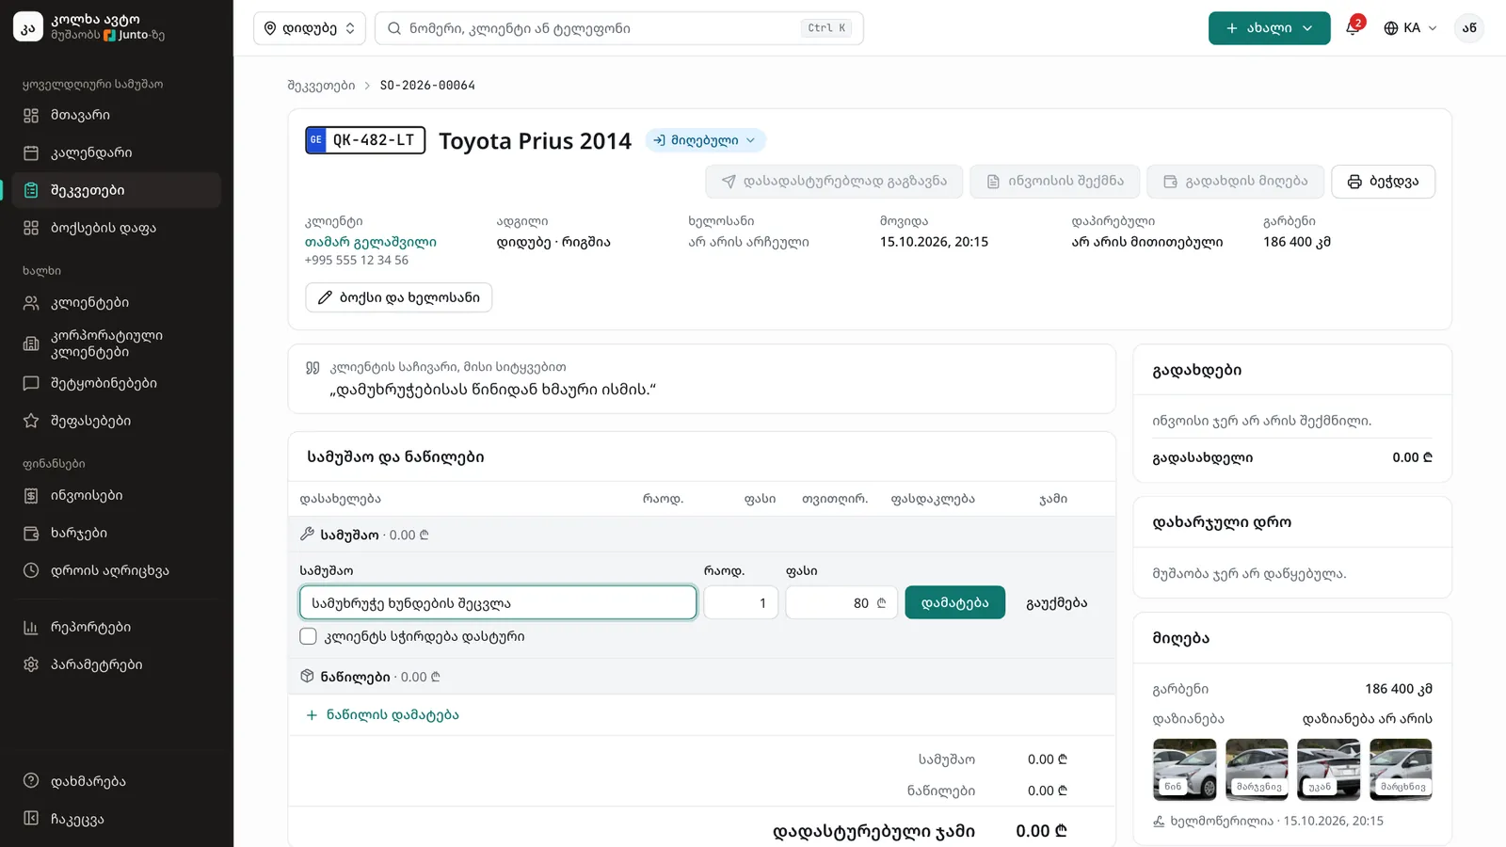Click the დროის აღრიცხვა clock icon
Image resolution: width=1506 pixels, height=847 pixels.
pyautogui.click(x=31, y=570)
